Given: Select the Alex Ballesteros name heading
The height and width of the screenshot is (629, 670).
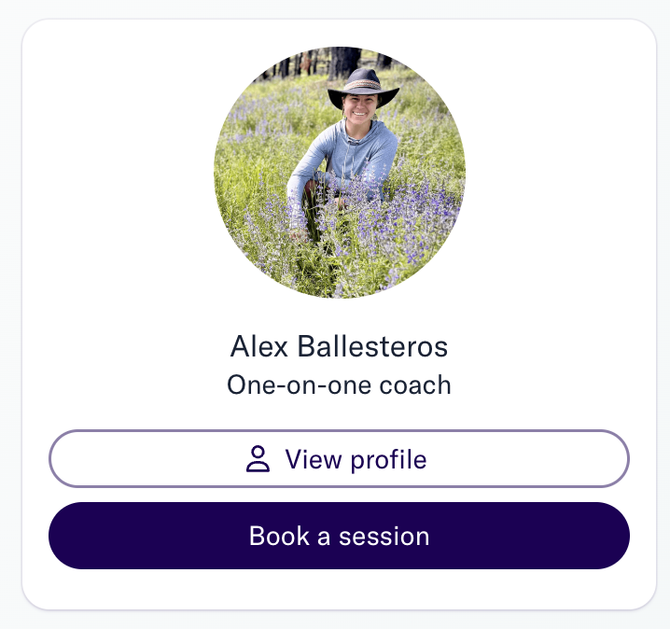Looking at the screenshot, I should (x=339, y=345).
